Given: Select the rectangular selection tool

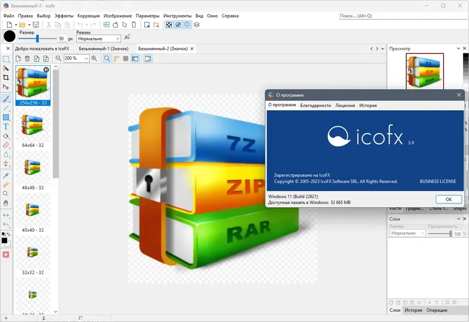Looking at the screenshot, I should pos(6,59).
